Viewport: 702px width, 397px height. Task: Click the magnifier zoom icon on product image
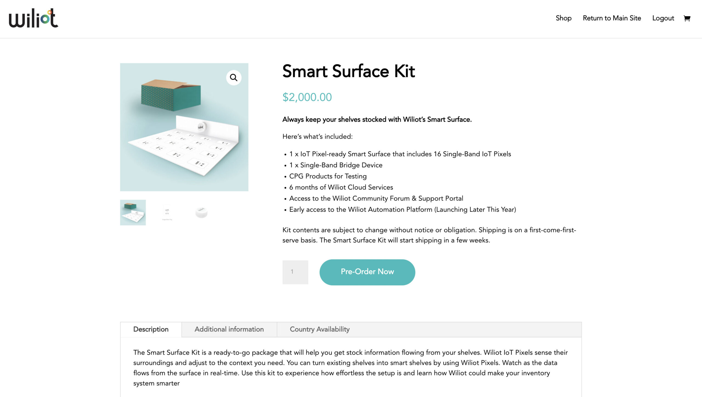pos(234,78)
